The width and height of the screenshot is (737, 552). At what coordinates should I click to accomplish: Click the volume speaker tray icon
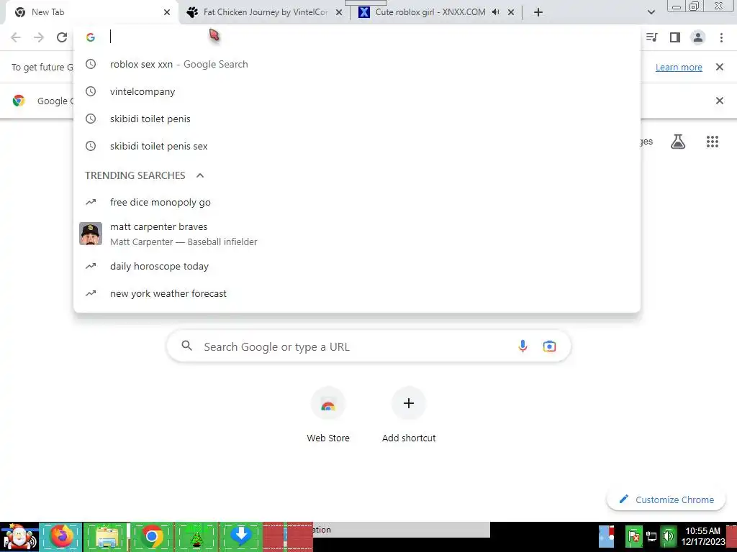pos(667,536)
